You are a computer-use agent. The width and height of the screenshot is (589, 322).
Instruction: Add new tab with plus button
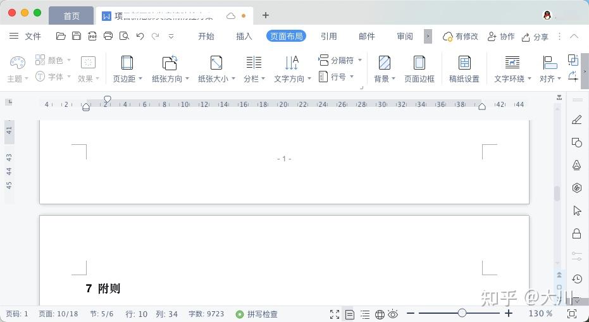[x=266, y=15]
